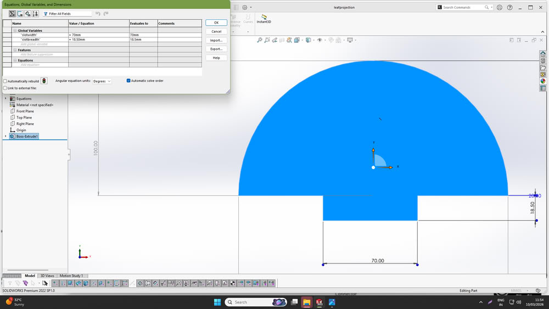Open SOLIDWORKS Resources home icon
549x309 pixels.
pyautogui.click(x=543, y=54)
